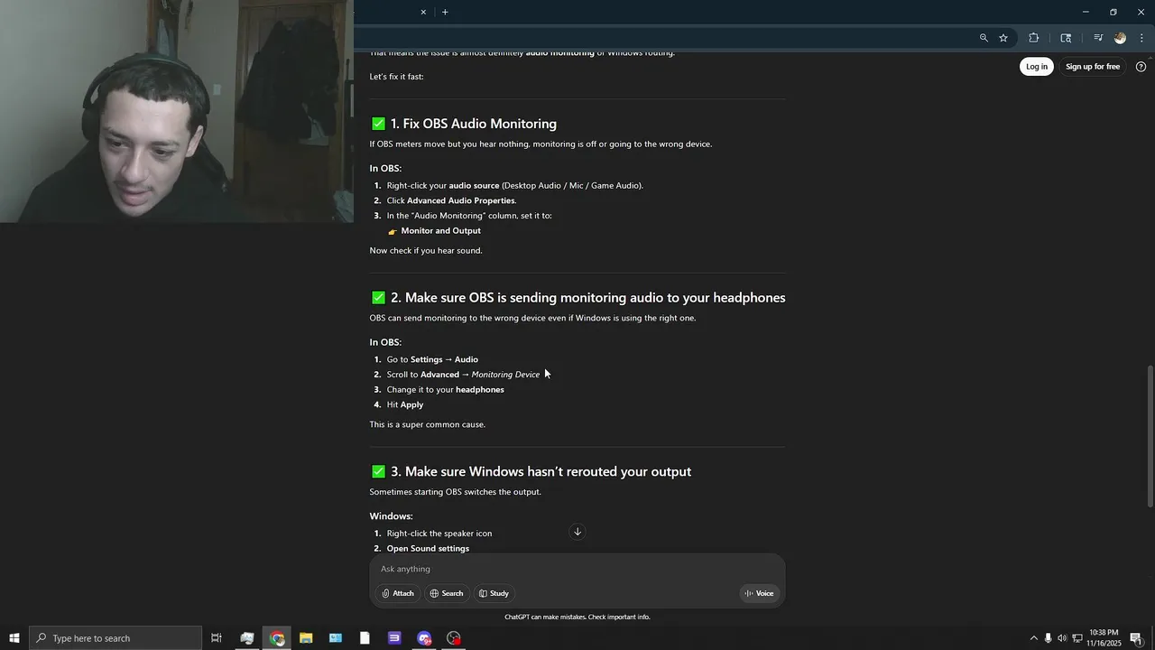The width and height of the screenshot is (1155, 650).
Task: Open Task View on the taskbar
Action: (217, 638)
